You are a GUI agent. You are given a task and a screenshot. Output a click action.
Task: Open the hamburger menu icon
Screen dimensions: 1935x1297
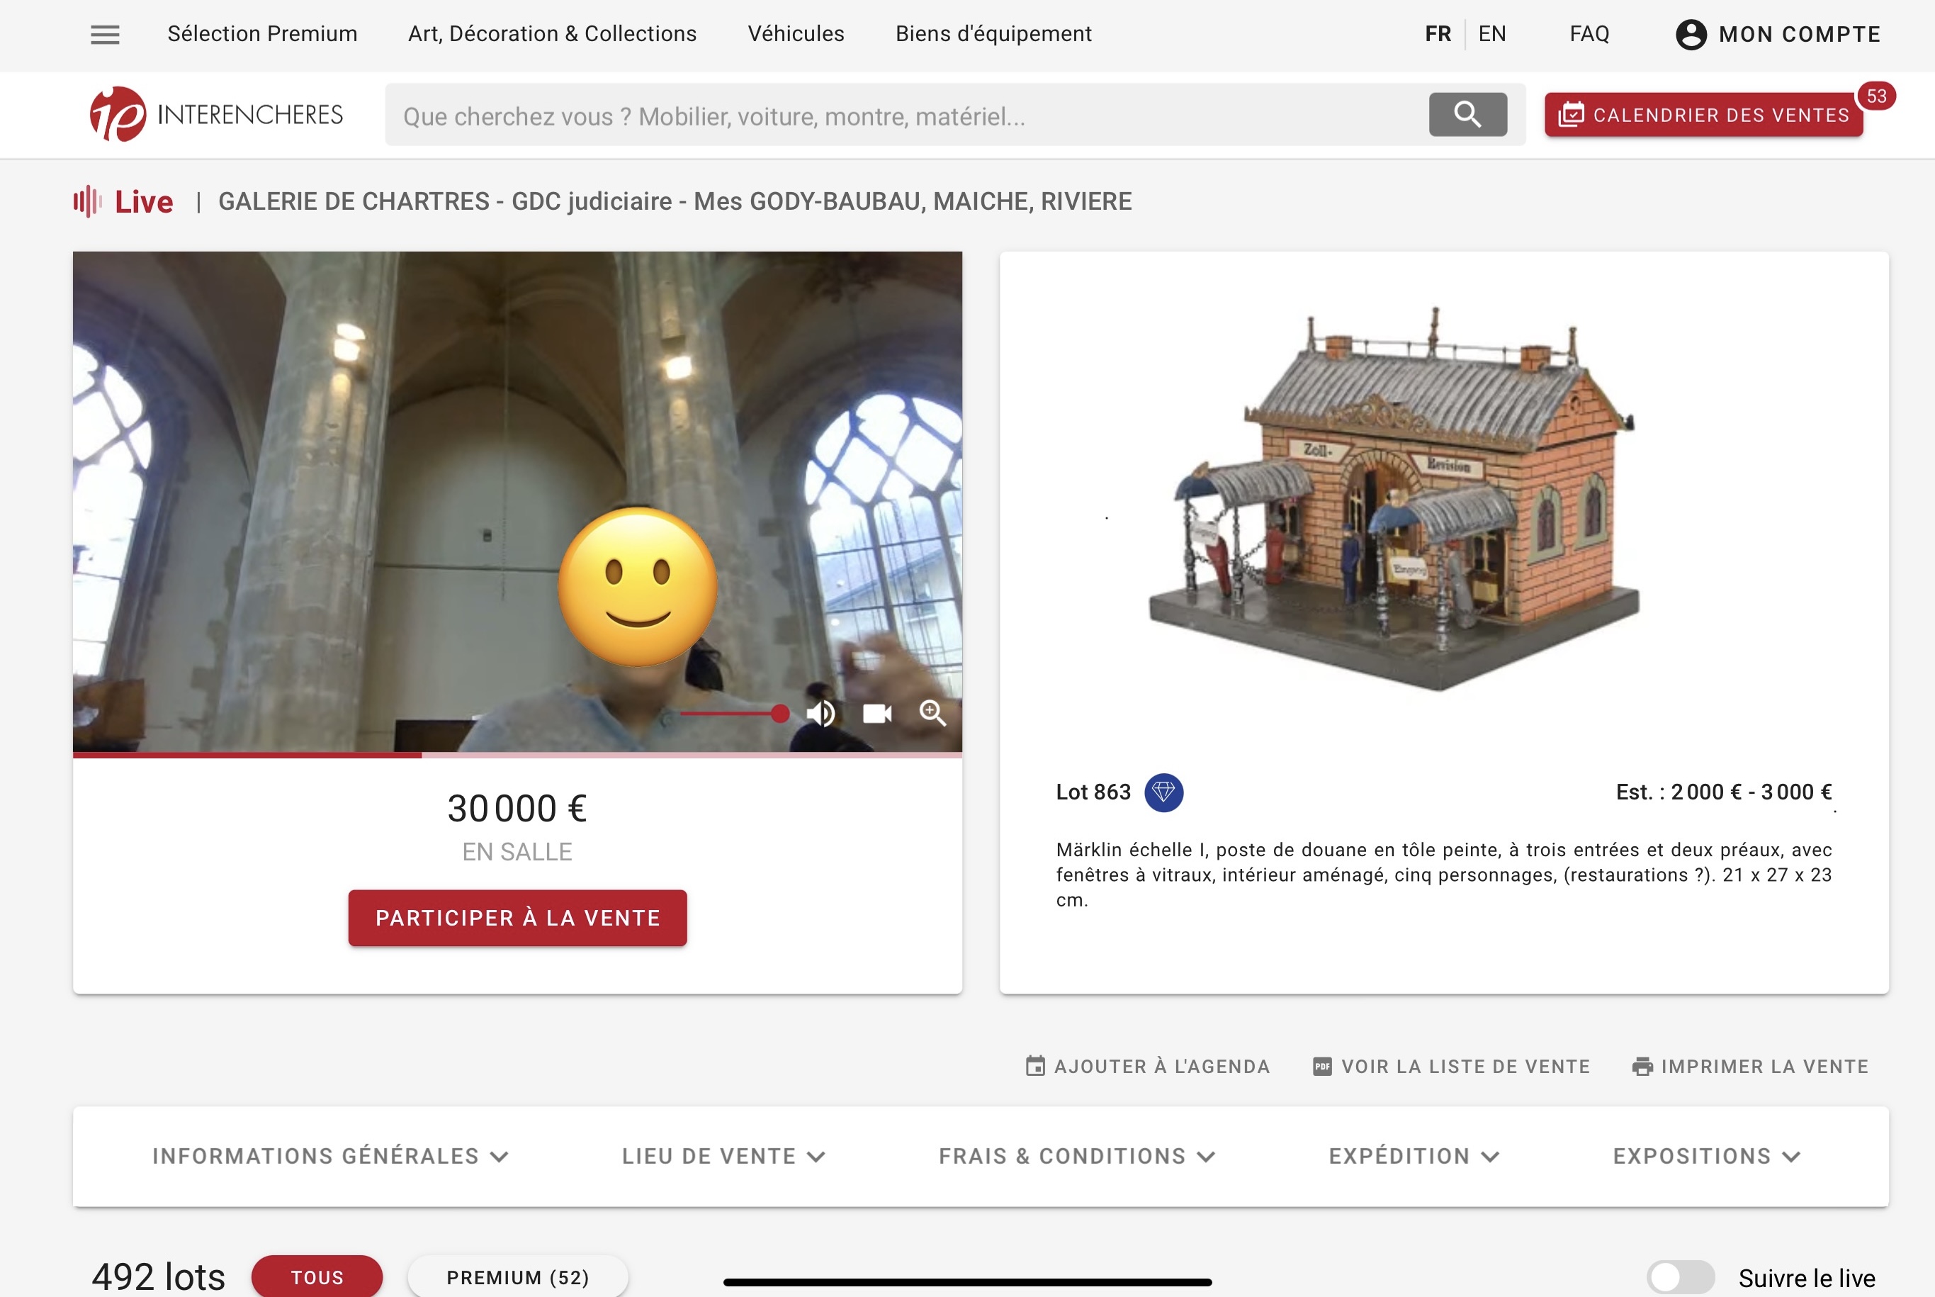(x=105, y=34)
